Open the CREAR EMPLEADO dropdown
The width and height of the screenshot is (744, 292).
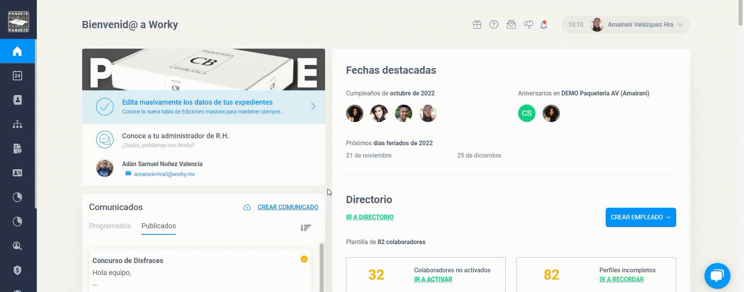pos(641,217)
